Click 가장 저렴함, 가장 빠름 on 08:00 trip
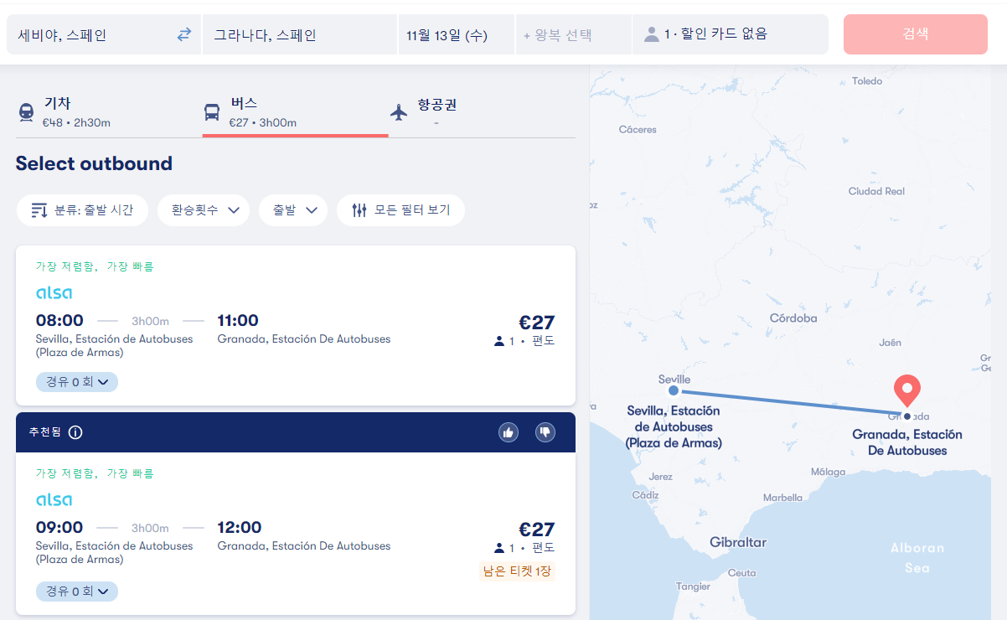The image size is (1007, 620). [95, 266]
